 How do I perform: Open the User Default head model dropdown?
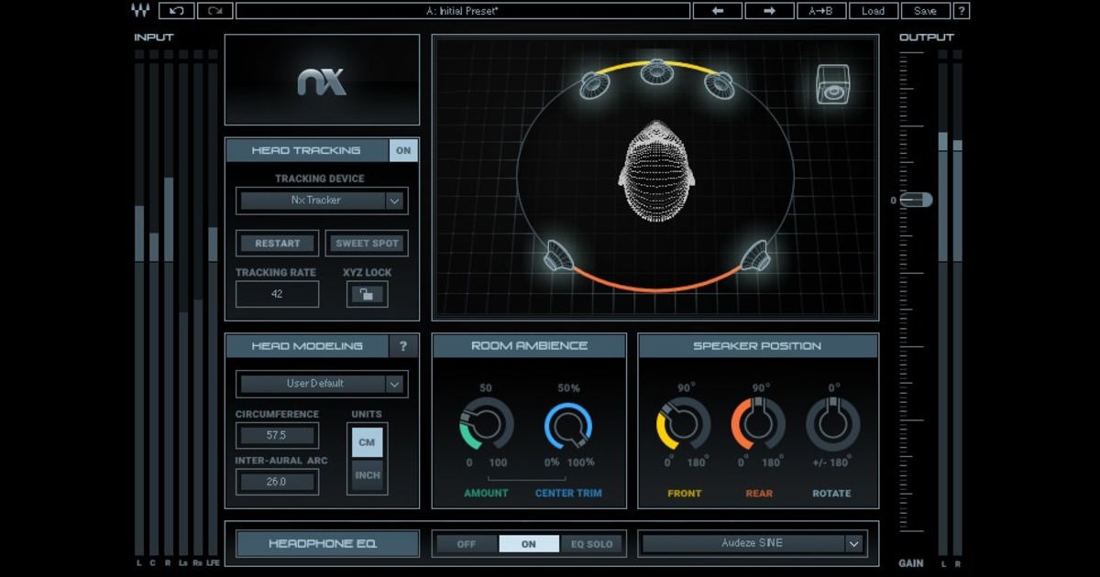tap(322, 384)
